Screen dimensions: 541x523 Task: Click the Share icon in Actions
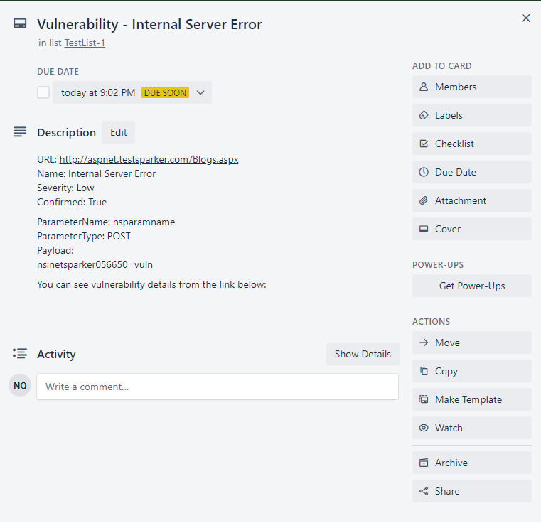coord(424,491)
